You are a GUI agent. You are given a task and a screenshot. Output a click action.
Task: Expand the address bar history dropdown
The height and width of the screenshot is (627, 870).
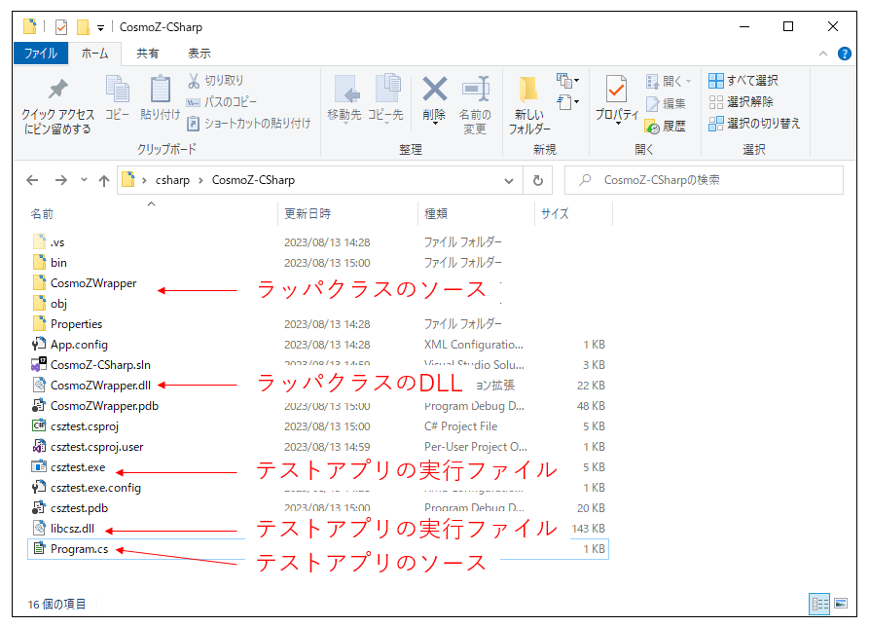(x=510, y=180)
